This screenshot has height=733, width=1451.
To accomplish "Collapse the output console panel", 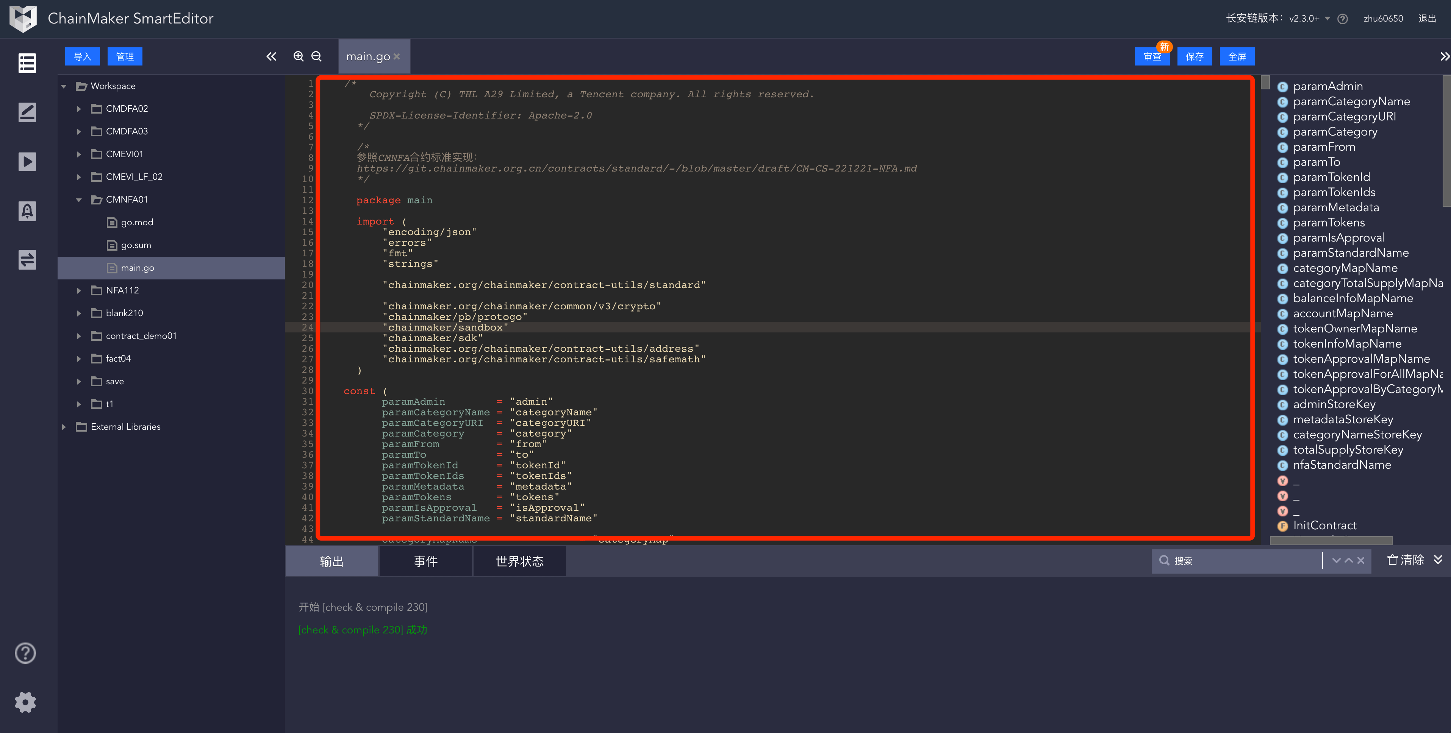I will (1438, 560).
